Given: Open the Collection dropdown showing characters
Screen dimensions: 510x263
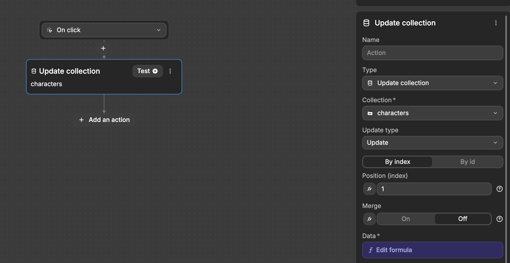Looking at the screenshot, I should 432,113.
